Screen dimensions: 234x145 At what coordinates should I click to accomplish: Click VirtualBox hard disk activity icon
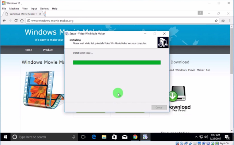pyautogui.click(x=177, y=144)
